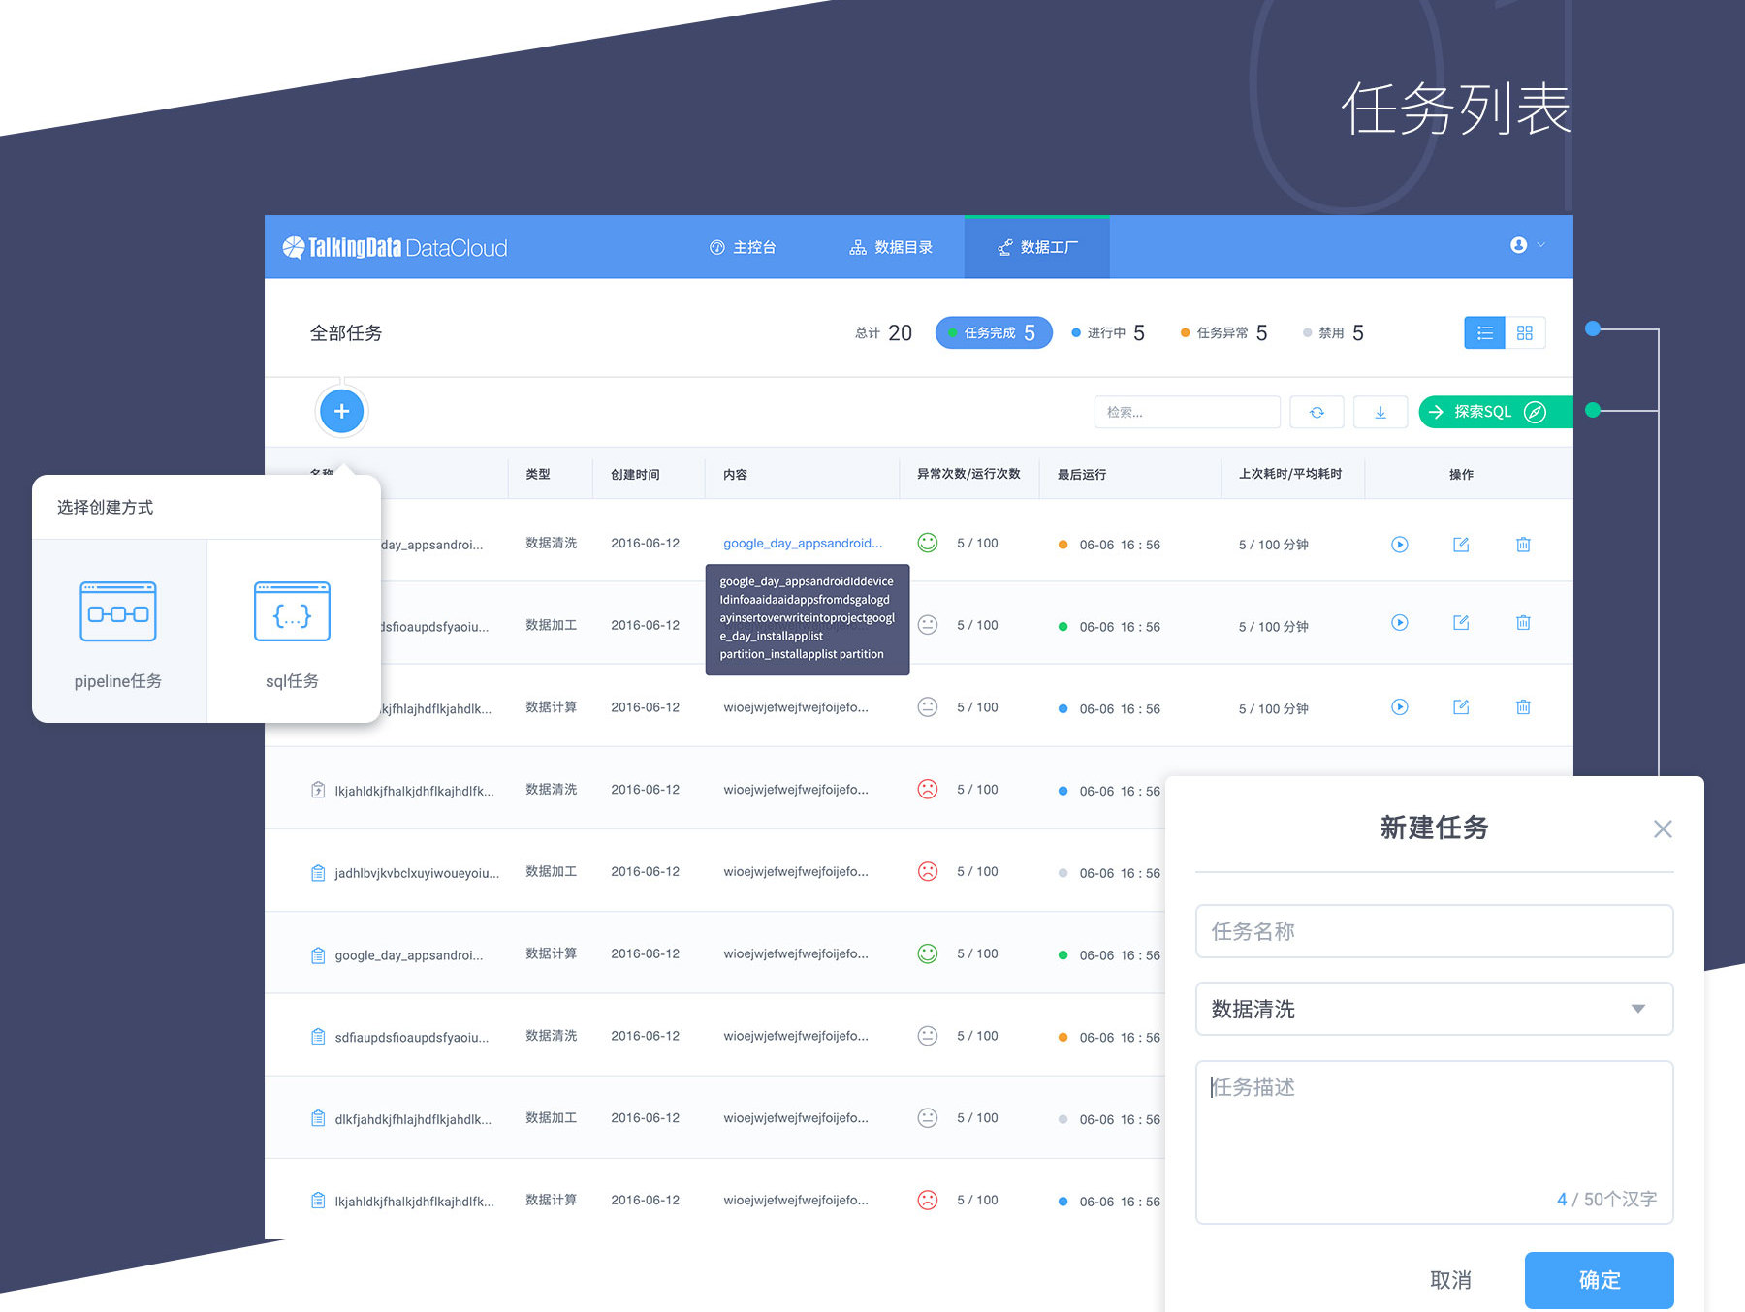Click file icon beside jadhlbvjkvbclxuyiwoueyoiu...

pyautogui.click(x=318, y=872)
